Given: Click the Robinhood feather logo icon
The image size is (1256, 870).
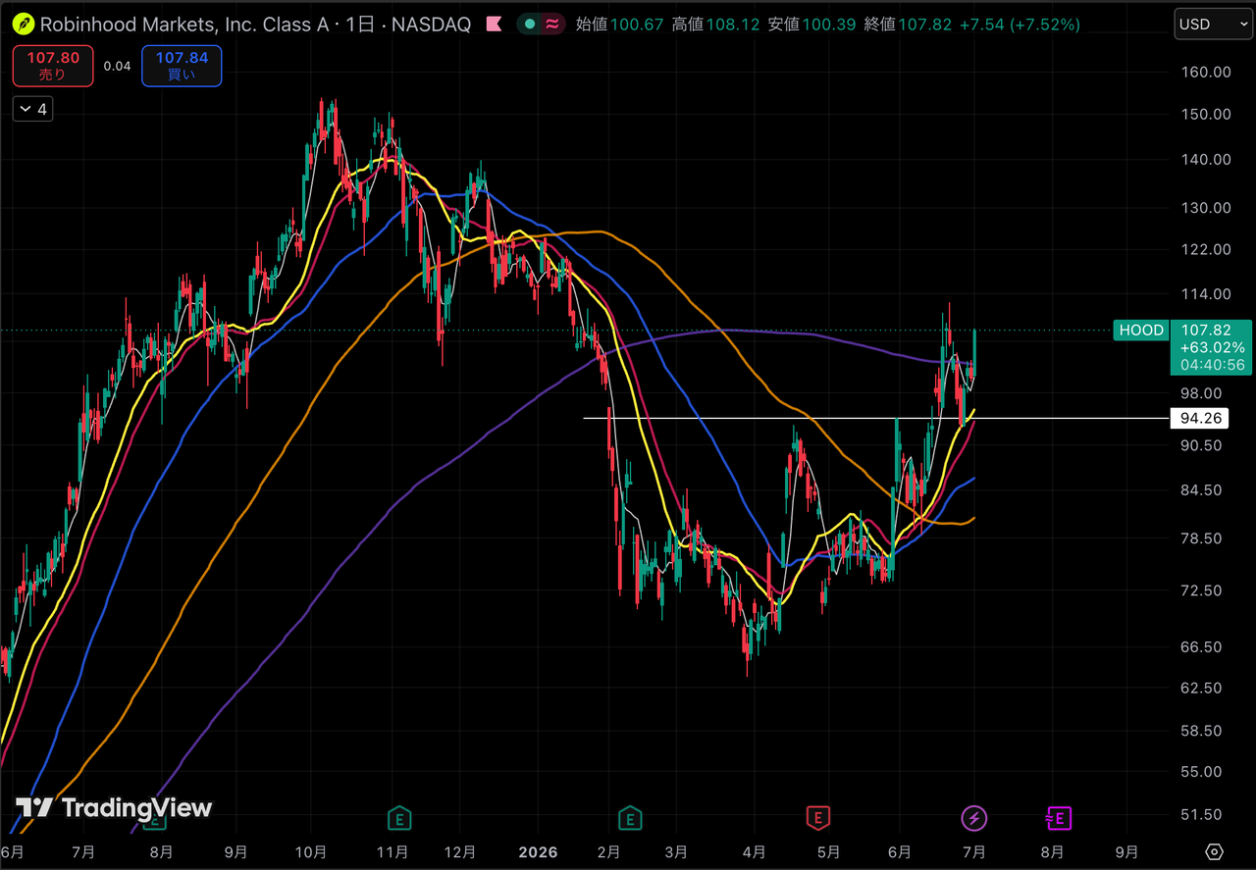Looking at the screenshot, I should point(24,24).
